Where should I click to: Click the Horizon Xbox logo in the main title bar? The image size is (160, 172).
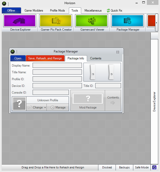[x=4, y=4]
